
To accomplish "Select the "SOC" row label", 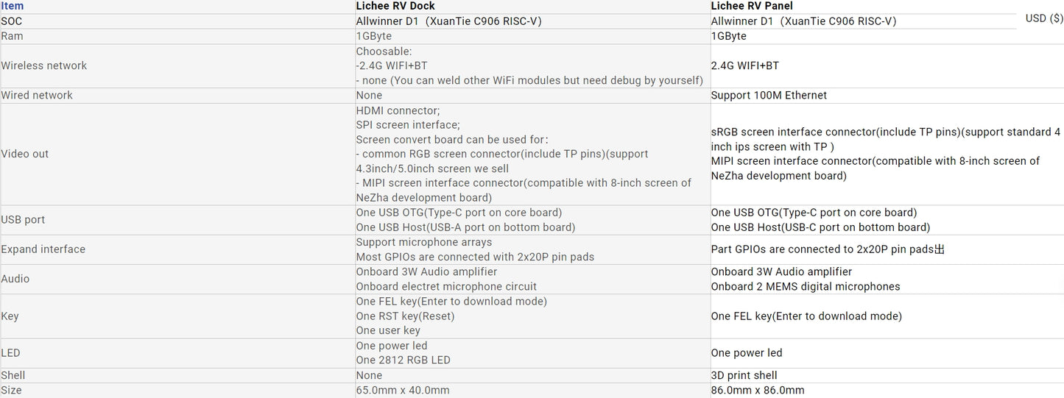I will pos(12,21).
